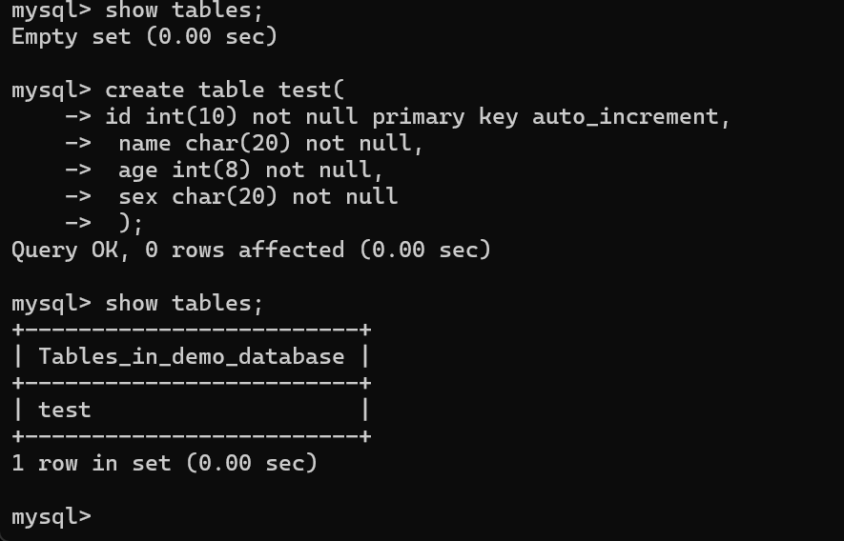This screenshot has height=541, width=844.
Task: Click the empty mysql prompt at the bottom
Action: click(51, 516)
